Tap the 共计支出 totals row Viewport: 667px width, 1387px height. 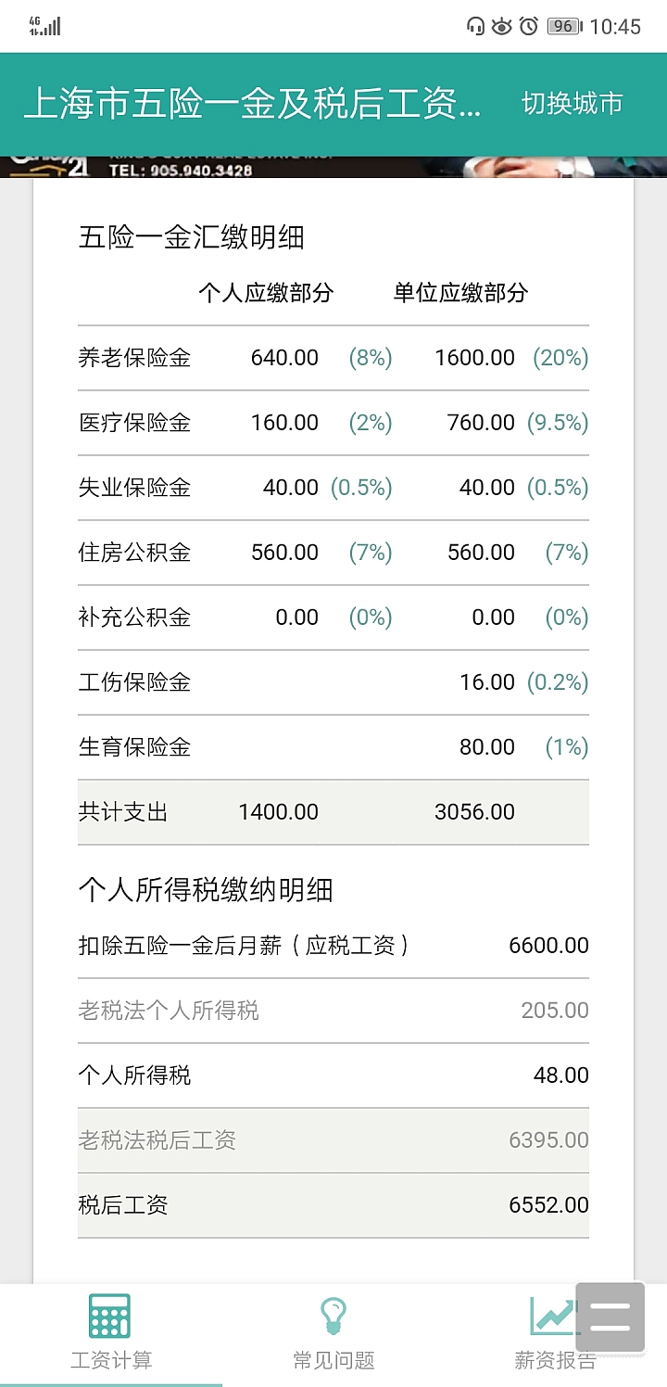coord(333,812)
